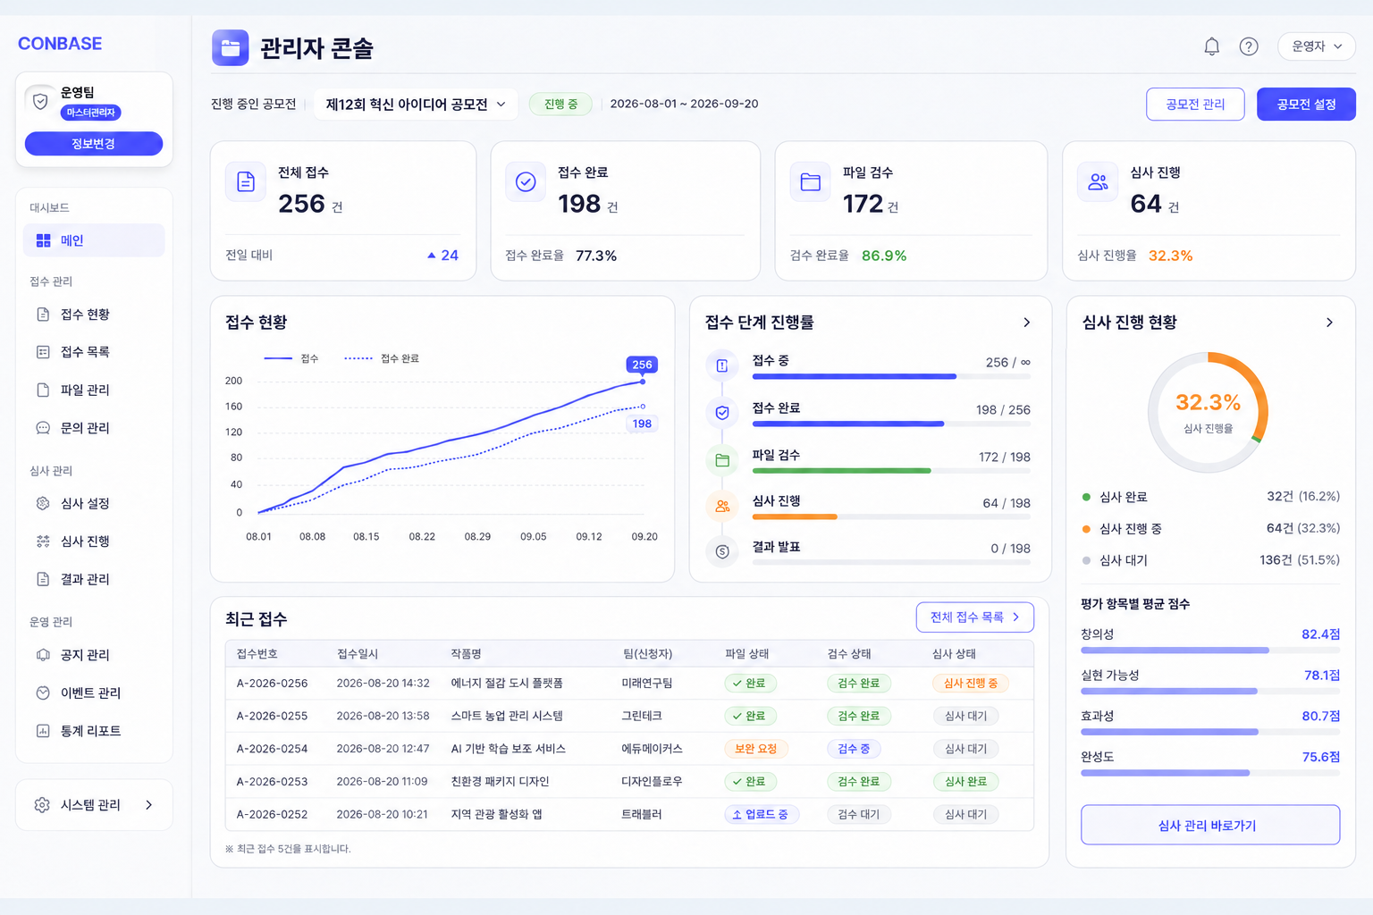This screenshot has width=1373, height=915.
Task: Click the shield icon beside 운영팀
Action: pos(40,101)
